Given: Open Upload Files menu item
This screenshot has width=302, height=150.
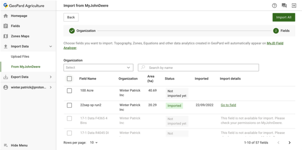Looking at the screenshot, I should pos(20,57).
